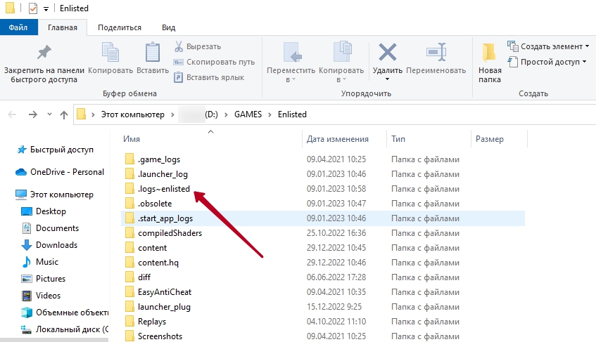Click Этот компьютер in address bar

[x=133, y=114]
